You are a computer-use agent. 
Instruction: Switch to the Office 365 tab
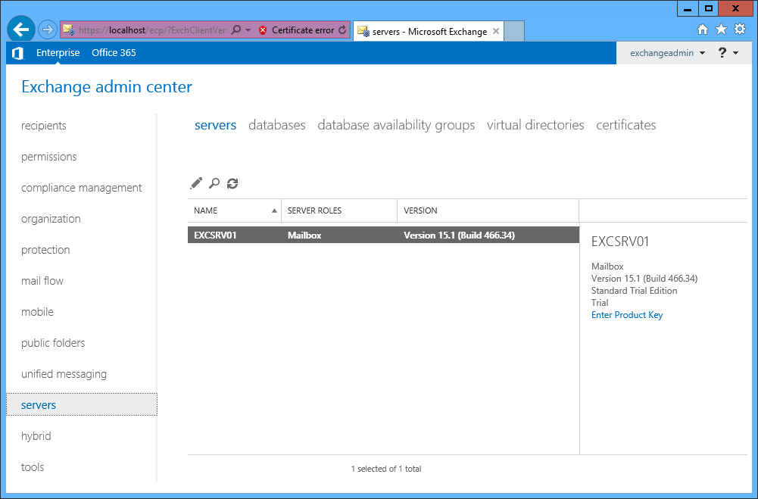click(114, 53)
